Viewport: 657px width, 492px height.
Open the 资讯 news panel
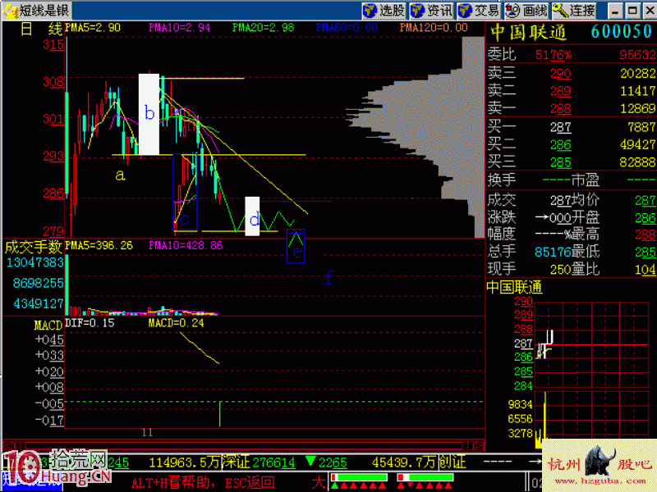pos(432,11)
